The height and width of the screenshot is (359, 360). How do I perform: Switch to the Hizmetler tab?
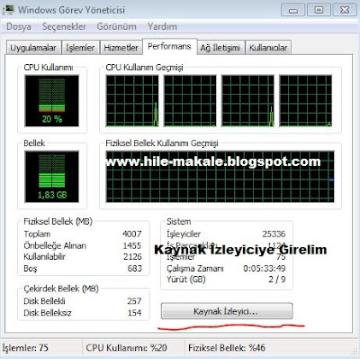pos(121,48)
